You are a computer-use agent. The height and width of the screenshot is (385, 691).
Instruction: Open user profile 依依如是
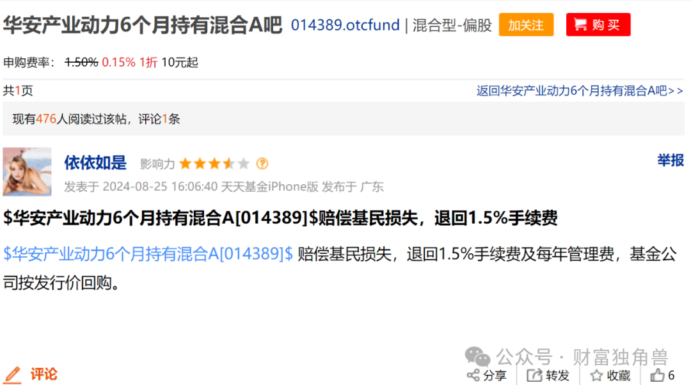click(x=95, y=162)
